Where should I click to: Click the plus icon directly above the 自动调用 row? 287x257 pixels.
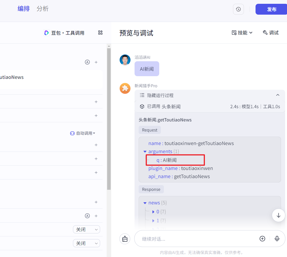pyautogui.click(x=96, y=115)
